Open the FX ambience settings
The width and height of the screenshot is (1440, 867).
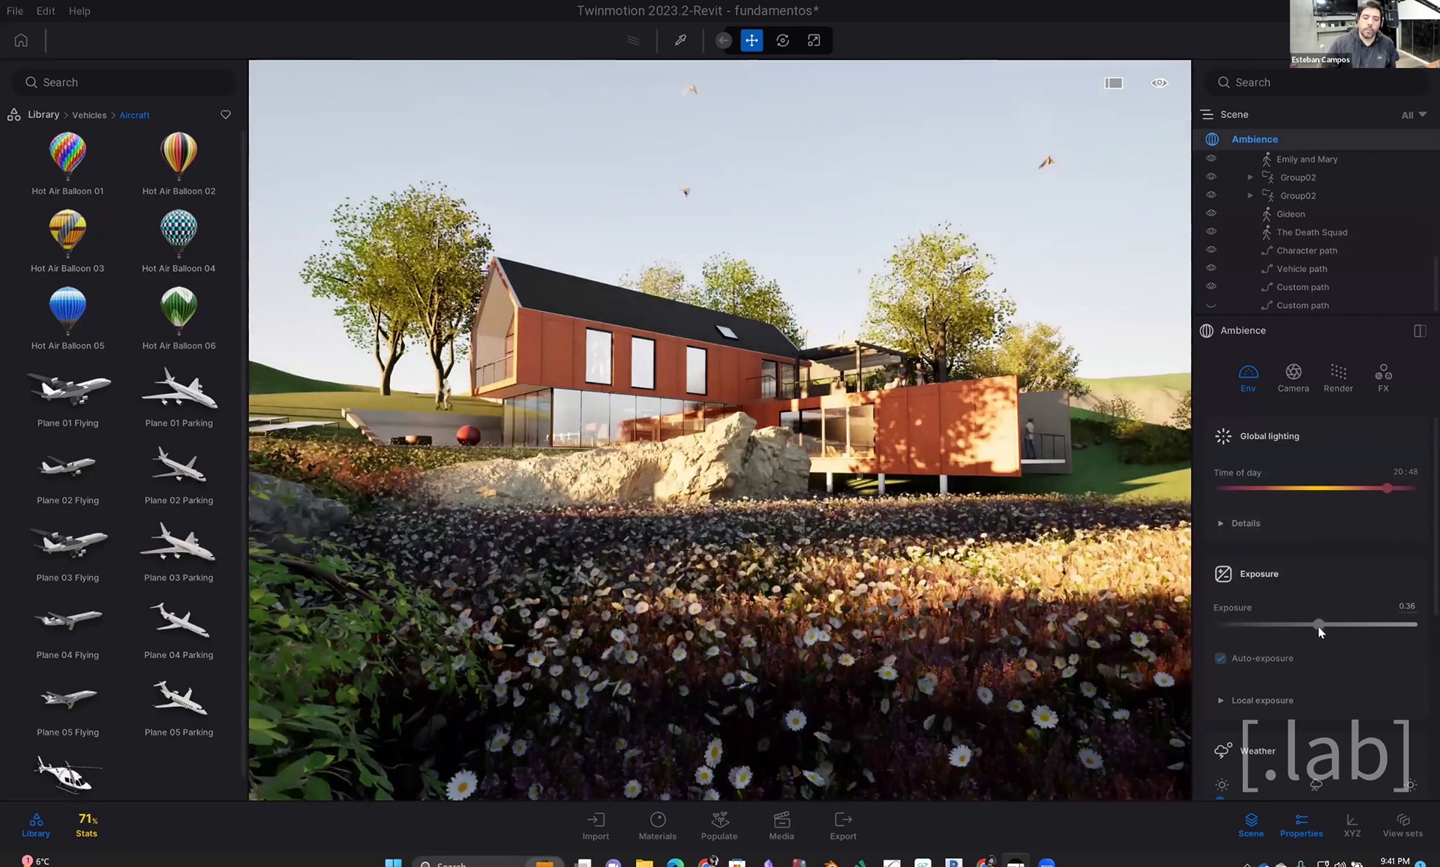tap(1383, 378)
